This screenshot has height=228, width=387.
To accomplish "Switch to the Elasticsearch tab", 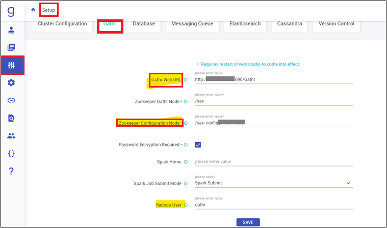I will (x=244, y=24).
